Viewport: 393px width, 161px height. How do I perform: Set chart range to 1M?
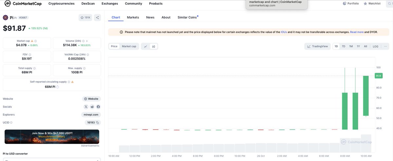pyautogui.click(x=351, y=46)
